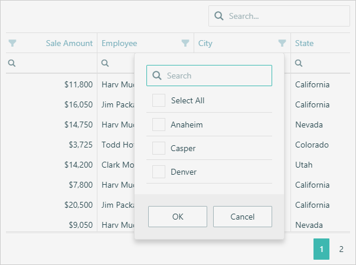This screenshot has height=265, width=356.
Task: Go to page 2 of the grid
Action: pyautogui.click(x=341, y=249)
